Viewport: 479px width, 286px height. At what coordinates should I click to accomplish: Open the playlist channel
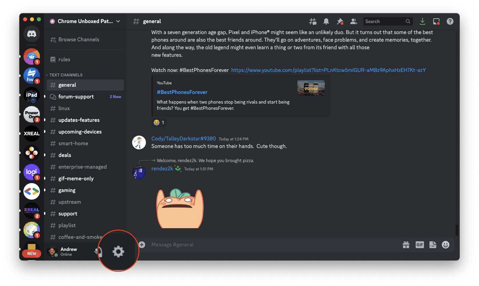[85, 225]
